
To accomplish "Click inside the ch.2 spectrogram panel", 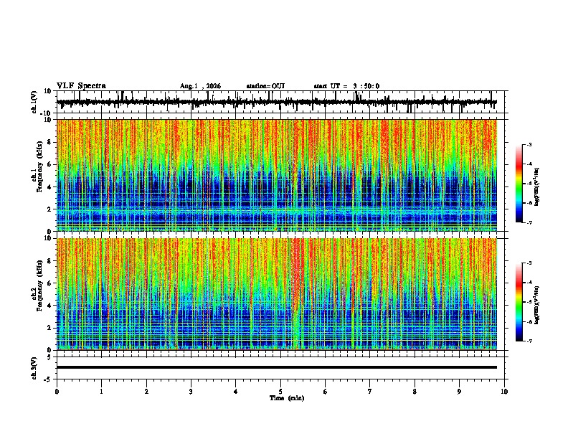I will coord(277,294).
